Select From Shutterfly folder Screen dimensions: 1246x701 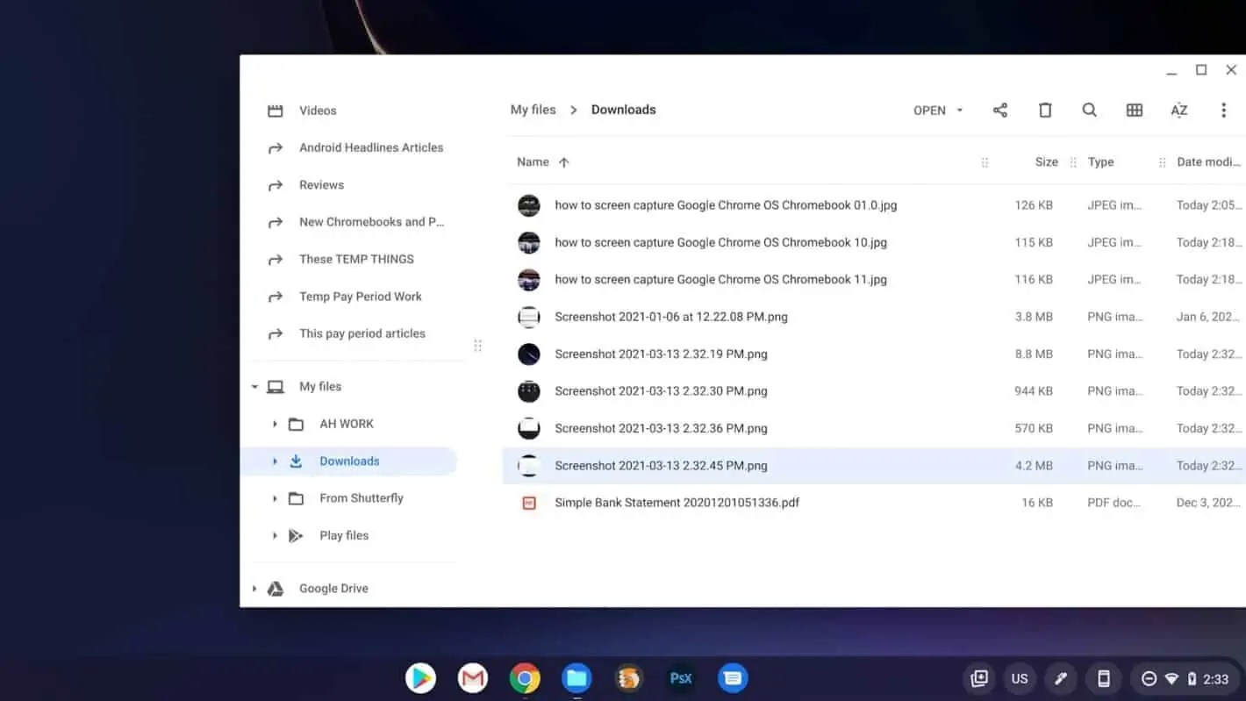362,498
